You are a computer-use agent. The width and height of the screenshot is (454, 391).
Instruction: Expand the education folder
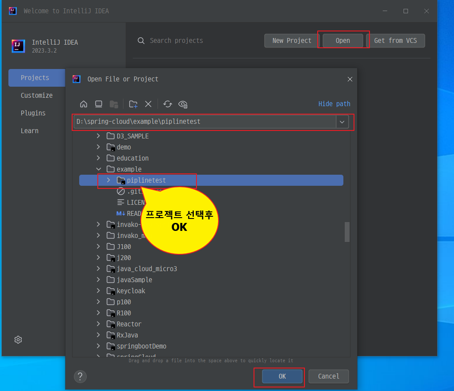[x=98, y=158]
